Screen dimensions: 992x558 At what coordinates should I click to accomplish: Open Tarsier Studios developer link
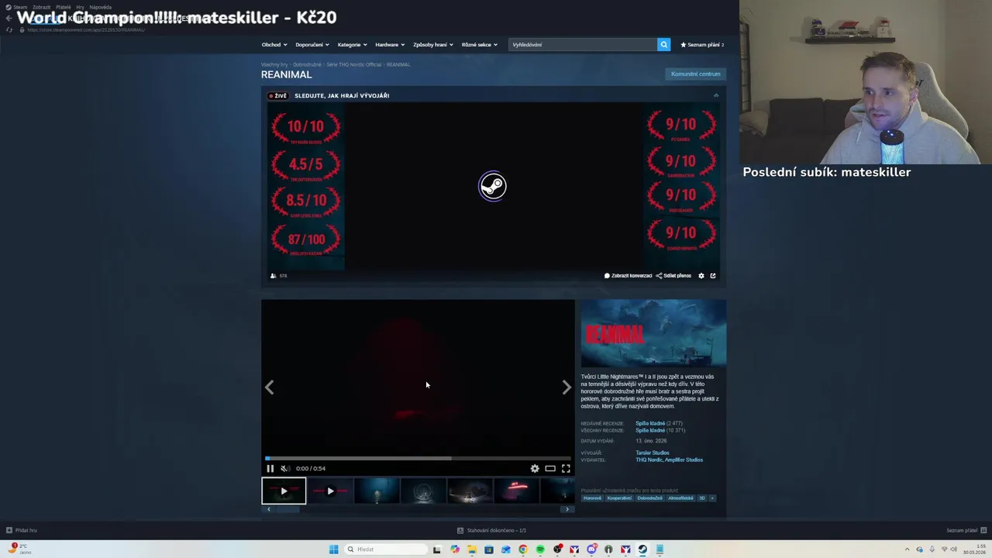[x=653, y=453]
